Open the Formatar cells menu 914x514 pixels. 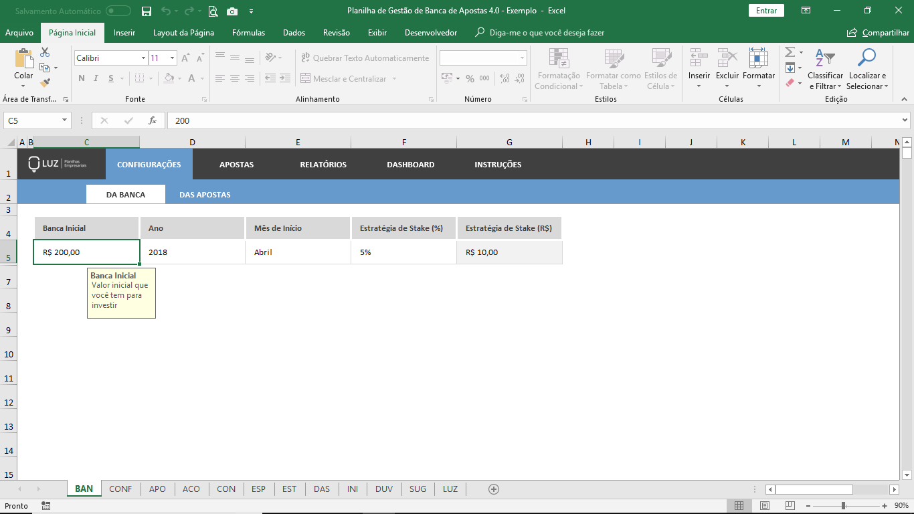(759, 69)
